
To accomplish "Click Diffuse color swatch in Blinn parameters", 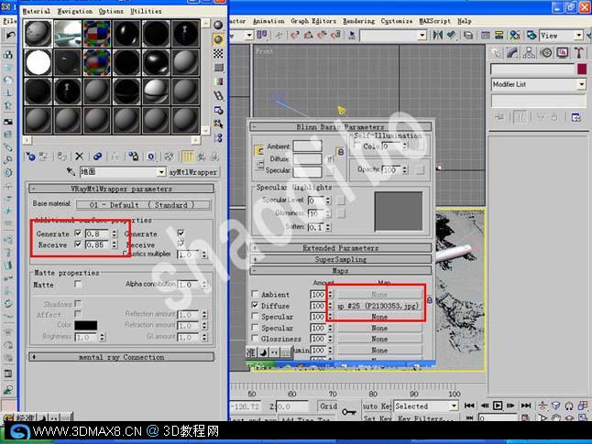I will point(307,158).
